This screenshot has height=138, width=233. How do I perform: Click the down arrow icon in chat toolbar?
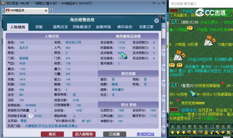pos(184,132)
